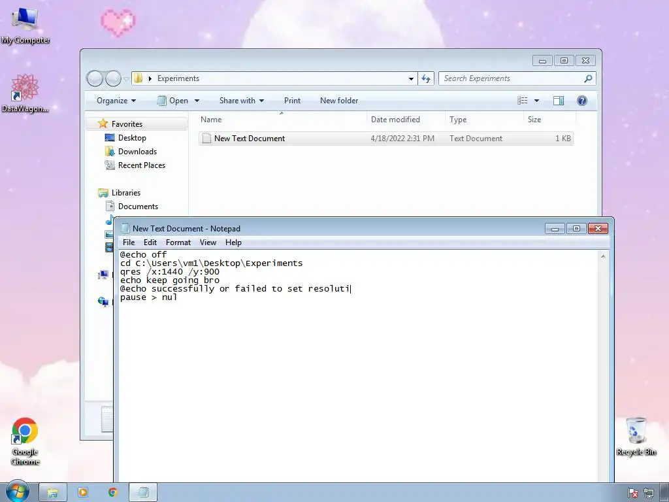
Task: Open Notepad File menu
Action: tap(129, 243)
